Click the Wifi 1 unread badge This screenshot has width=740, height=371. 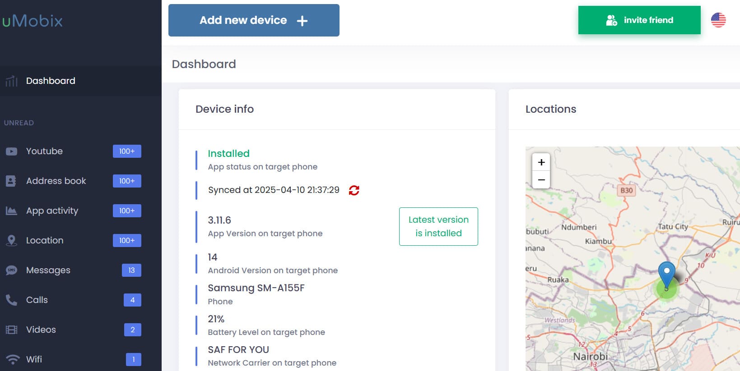click(133, 360)
